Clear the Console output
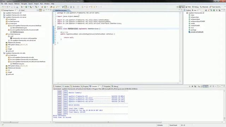The width and height of the screenshot is (226, 127). [198, 86]
